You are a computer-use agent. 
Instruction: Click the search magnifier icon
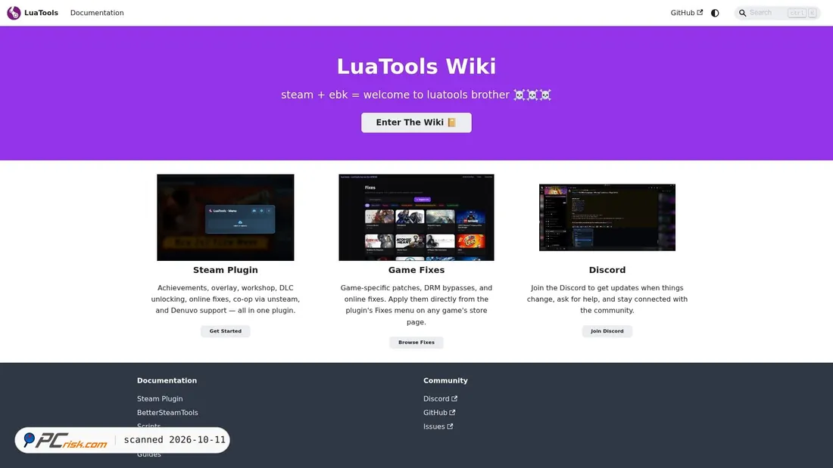(743, 13)
